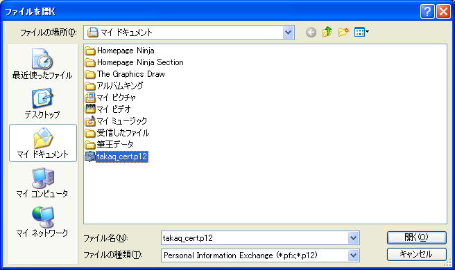
Task: Expand the ファイルの種類 dropdown arrow
Action: (353, 255)
